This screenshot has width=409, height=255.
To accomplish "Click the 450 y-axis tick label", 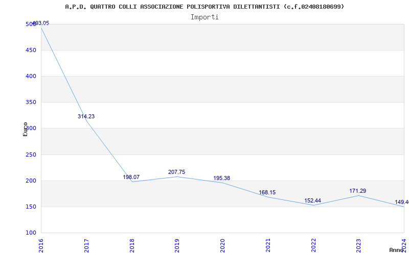I will coord(31,50).
